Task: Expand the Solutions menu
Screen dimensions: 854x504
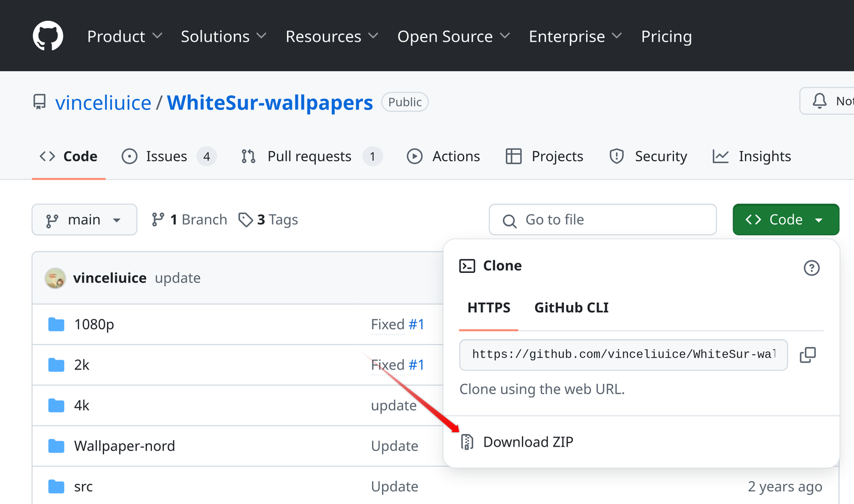Action: 224,36
